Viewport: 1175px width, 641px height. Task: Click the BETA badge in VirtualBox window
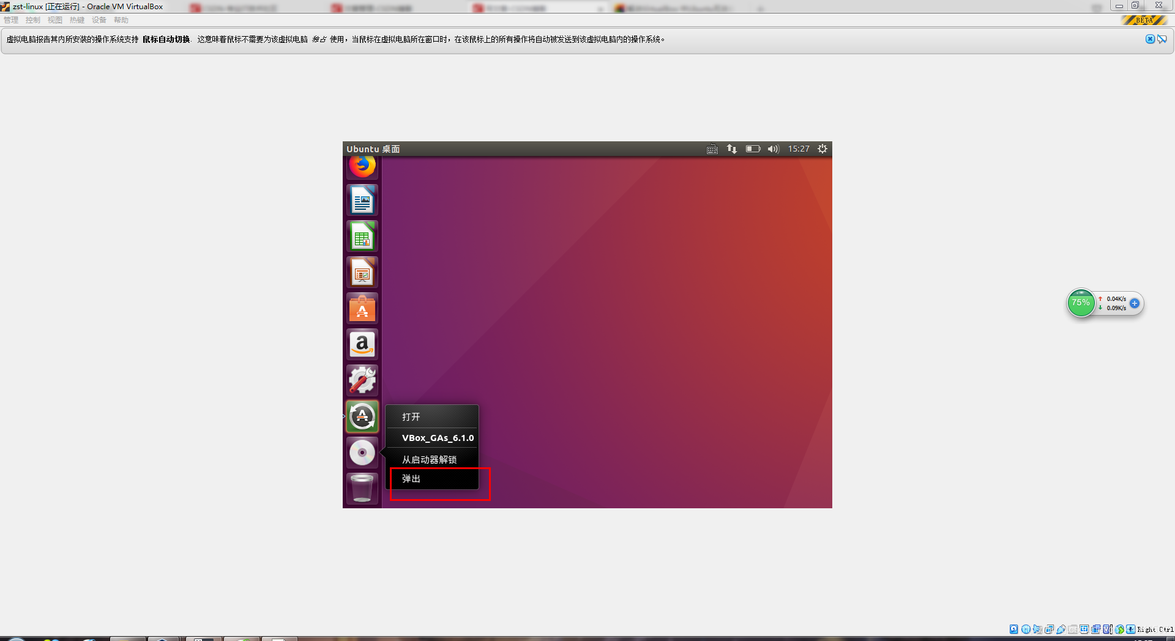(1144, 20)
